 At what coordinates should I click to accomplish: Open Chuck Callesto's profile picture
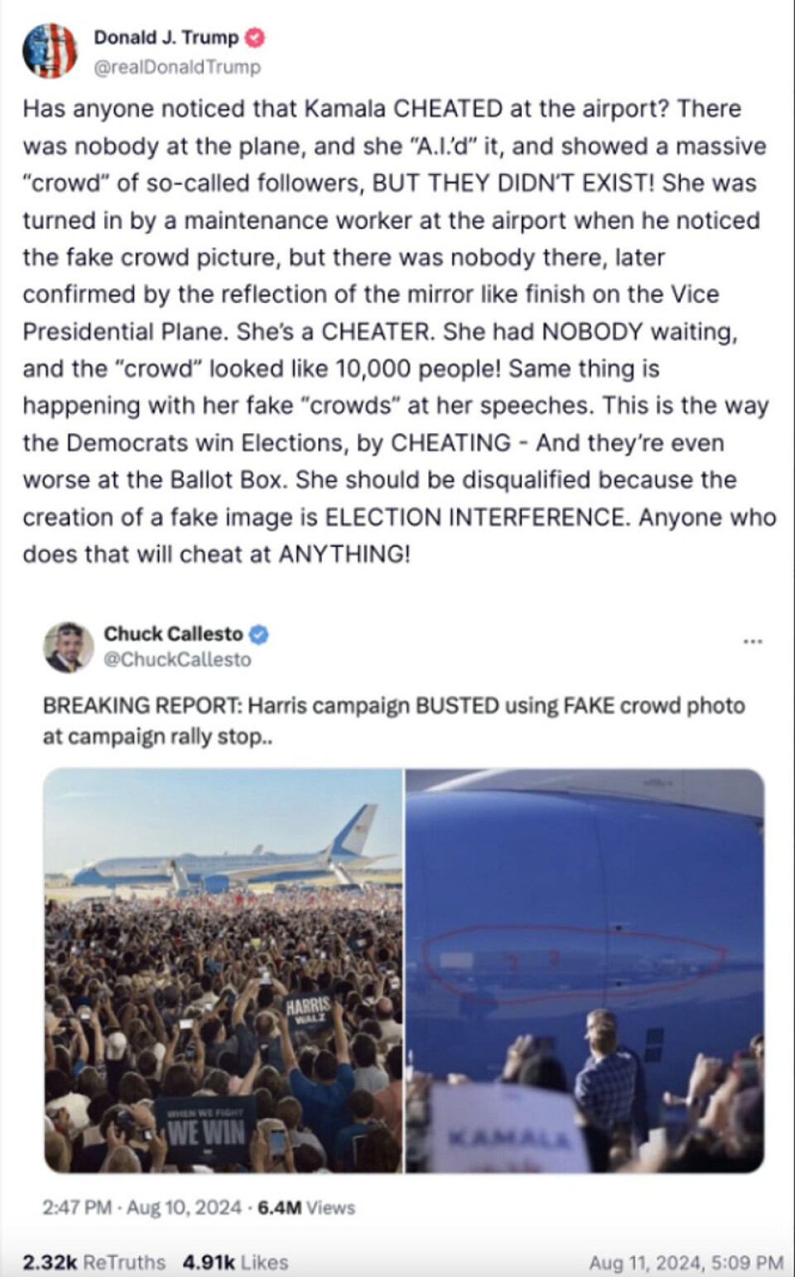[68, 646]
